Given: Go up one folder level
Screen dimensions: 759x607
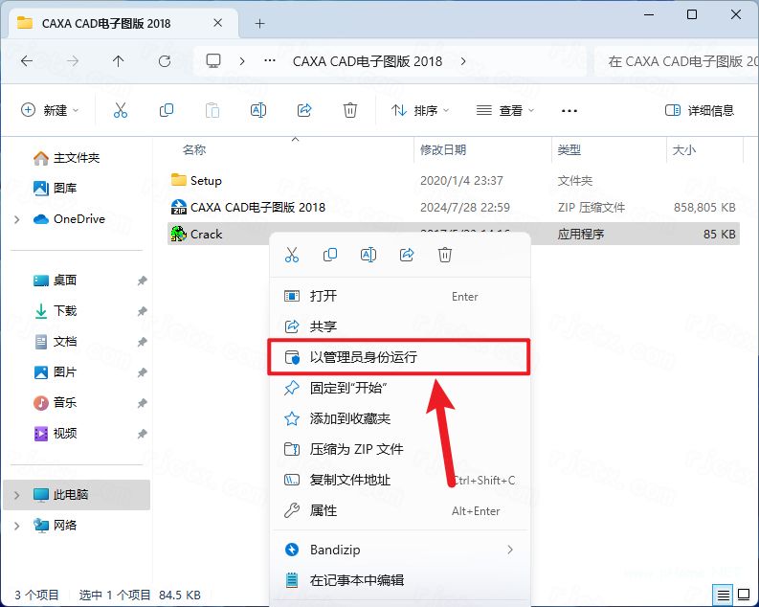Looking at the screenshot, I should point(118,61).
